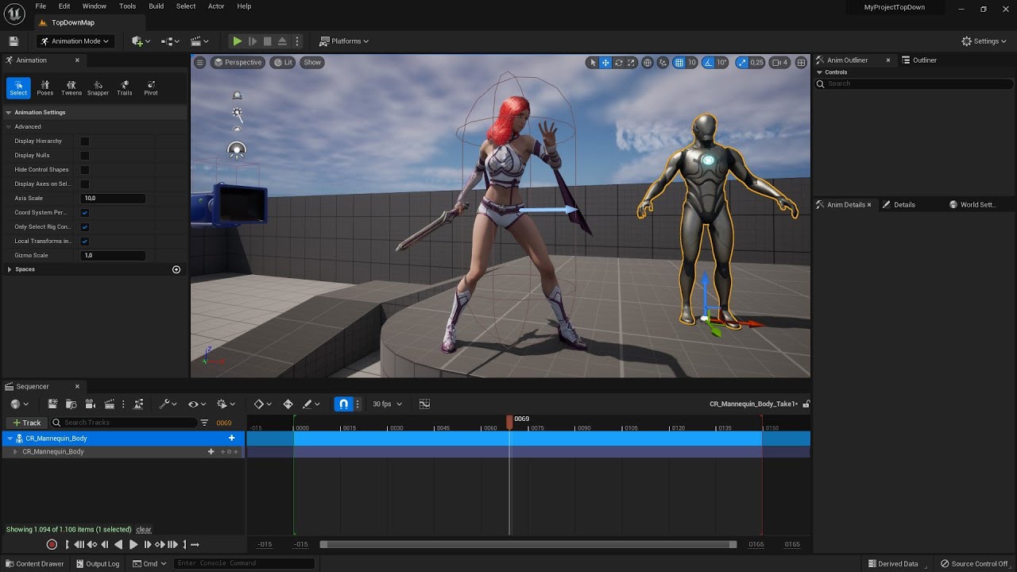
Task: Uncheck Only Select Rig Controls checkbox
Action: 85,227
